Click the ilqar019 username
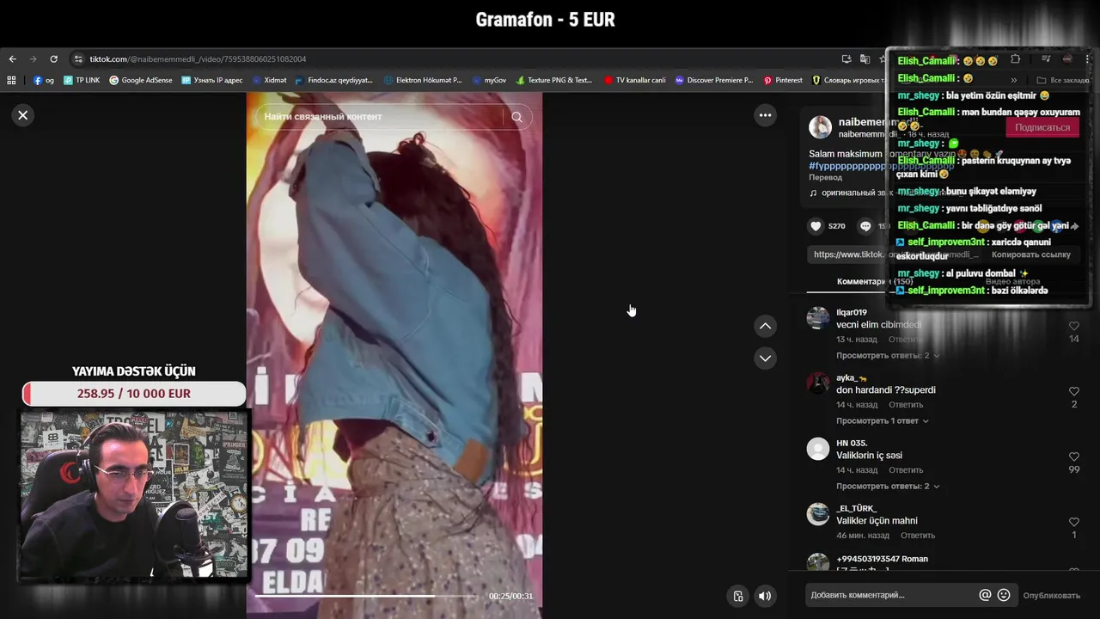The width and height of the screenshot is (1100, 619). click(x=852, y=312)
